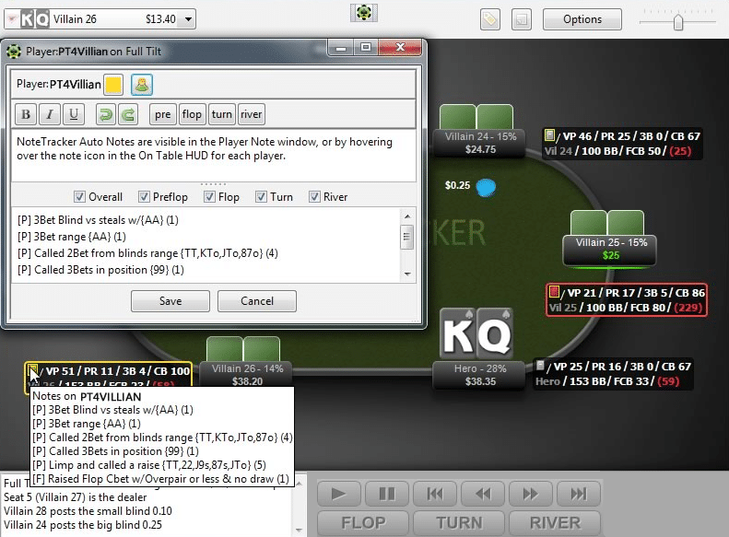
Task: Toggle Italic formatting in note editor
Action: pyautogui.click(x=50, y=114)
